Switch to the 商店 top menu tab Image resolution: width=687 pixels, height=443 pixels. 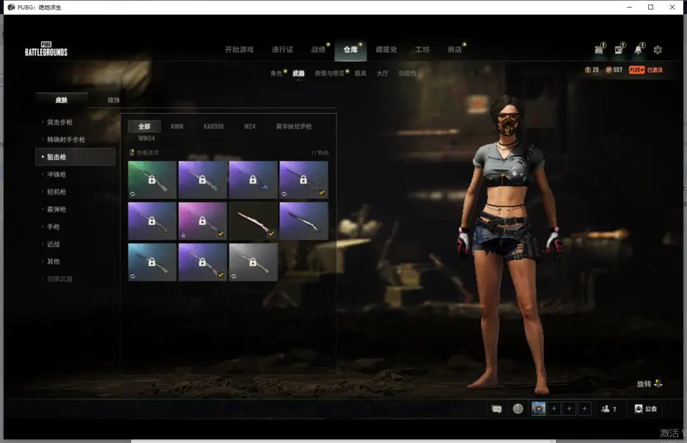454,50
